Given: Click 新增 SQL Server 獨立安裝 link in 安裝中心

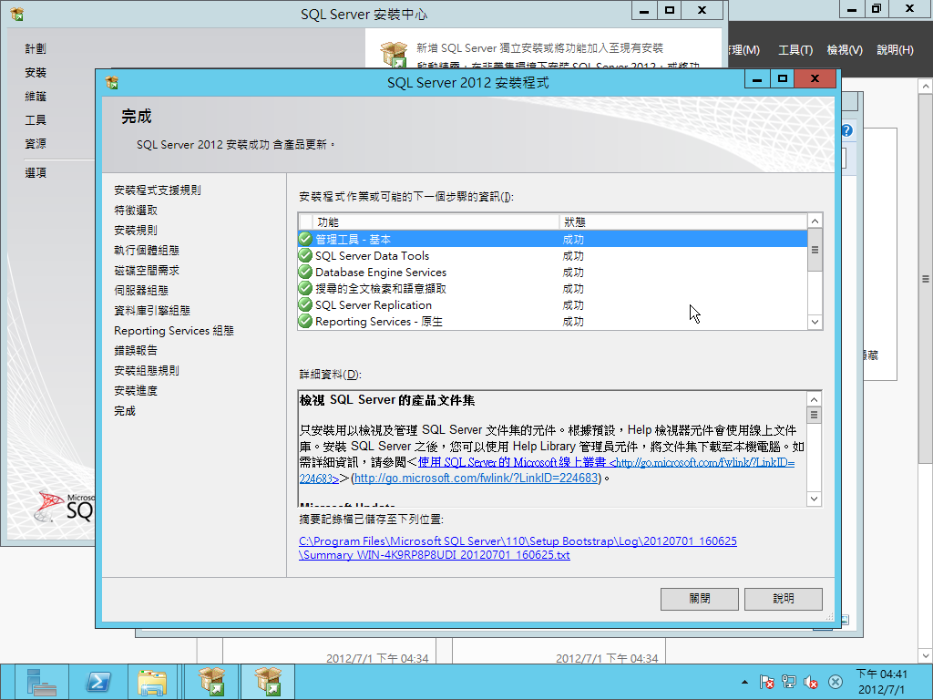Looking at the screenshot, I should [x=539, y=47].
